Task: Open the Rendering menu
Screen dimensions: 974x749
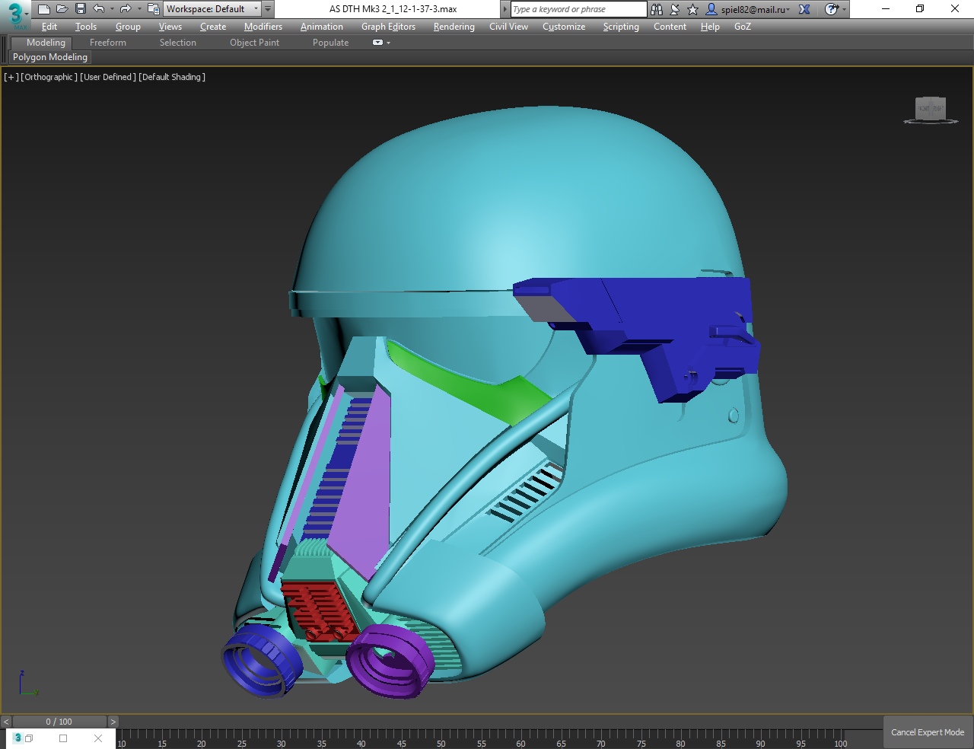Action: (454, 27)
